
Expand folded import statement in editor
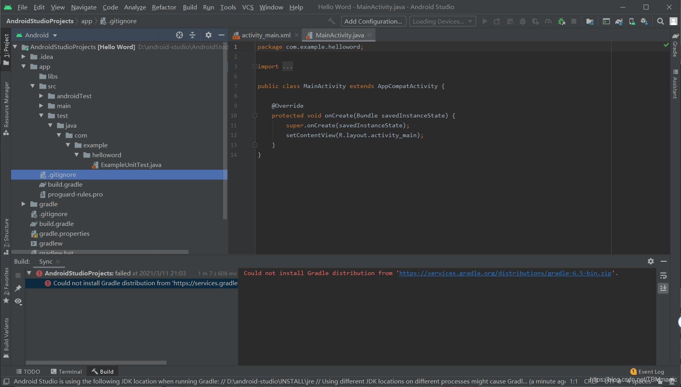click(255, 66)
